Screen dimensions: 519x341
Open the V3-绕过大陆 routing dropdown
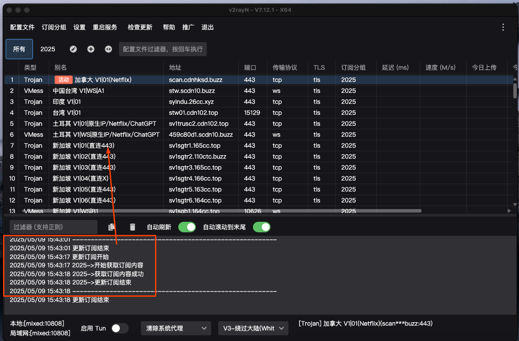point(253,328)
